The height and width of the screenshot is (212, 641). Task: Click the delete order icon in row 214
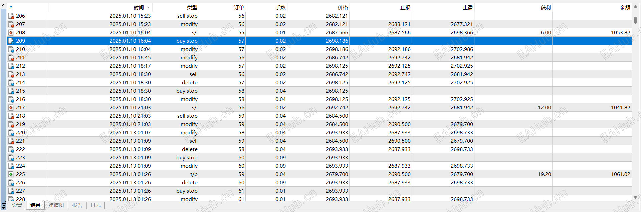(11, 83)
